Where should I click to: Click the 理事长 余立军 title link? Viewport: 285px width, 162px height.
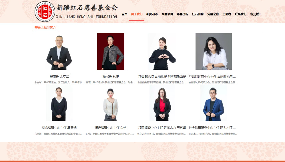[x=59, y=77]
